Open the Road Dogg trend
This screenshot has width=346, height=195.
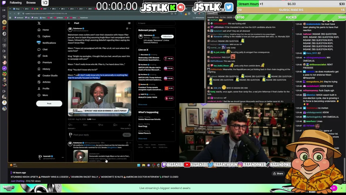point(143,126)
